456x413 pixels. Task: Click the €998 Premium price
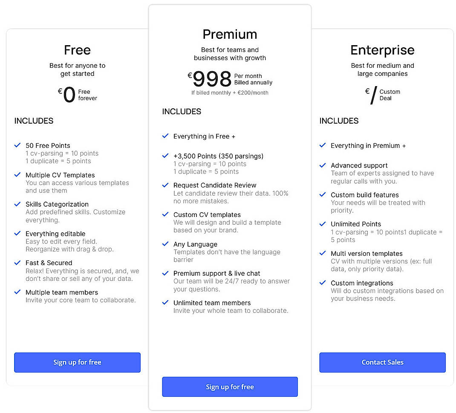click(x=211, y=78)
